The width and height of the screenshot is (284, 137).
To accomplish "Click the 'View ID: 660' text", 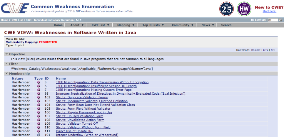I will coord(15,39).
